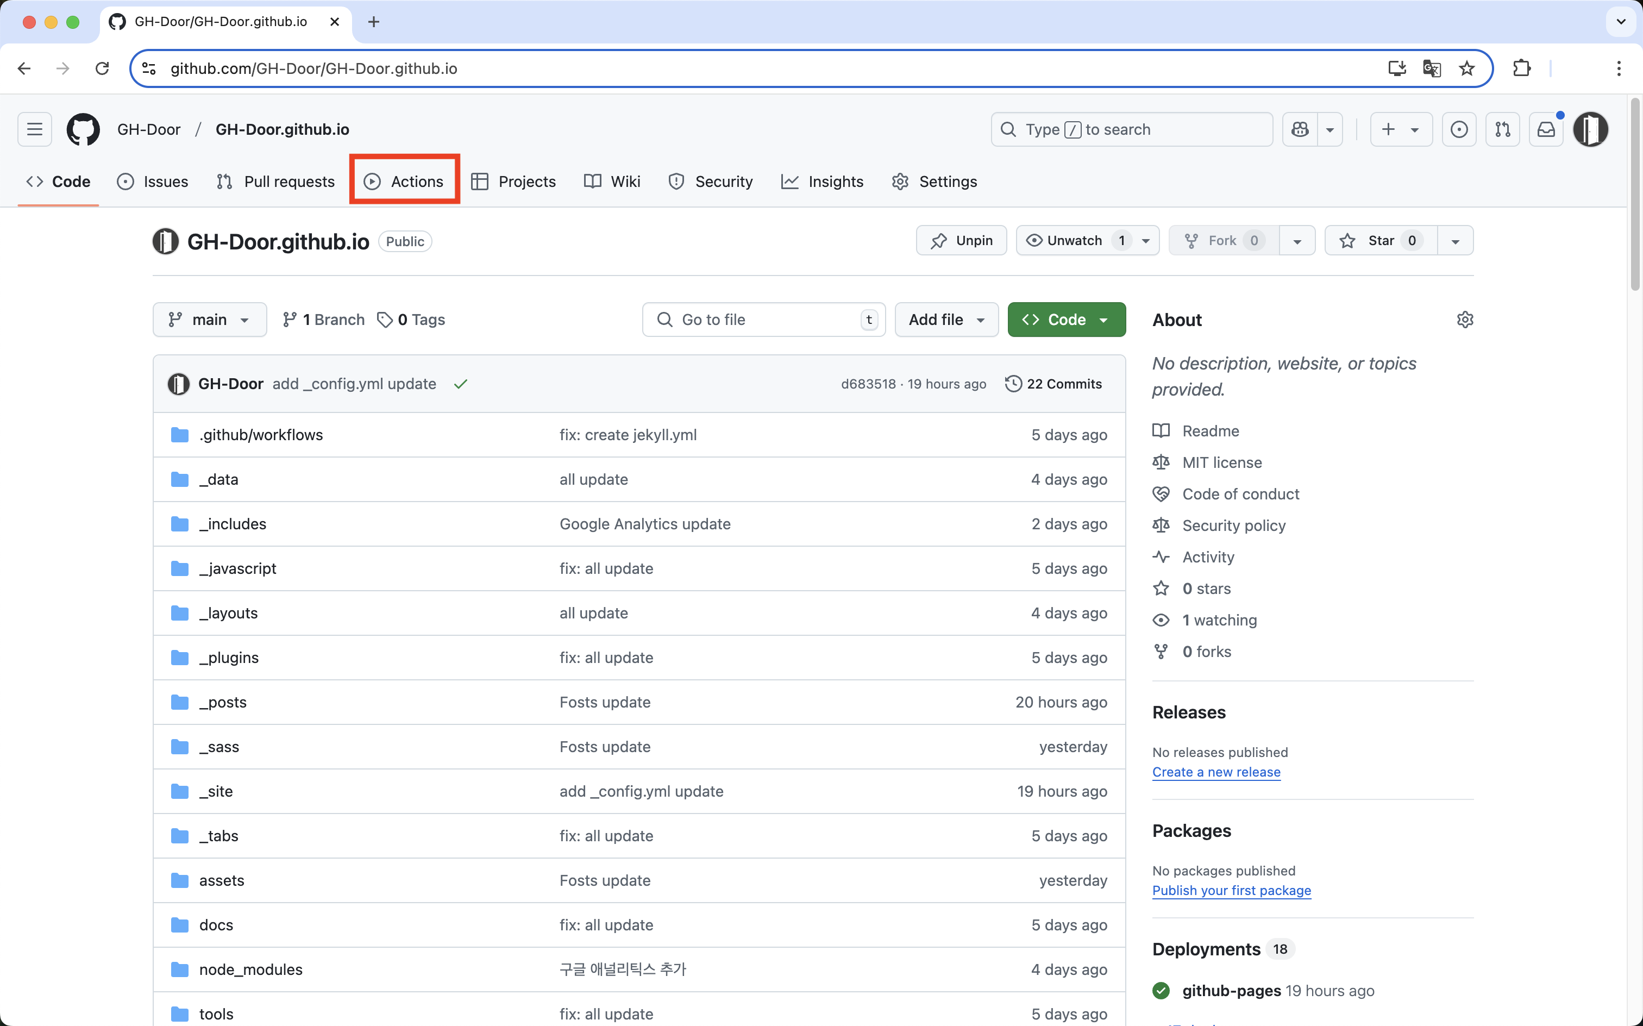Screen dimensions: 1643x1026
Task: Open the _layouts folder
Action: pos(229,614)
